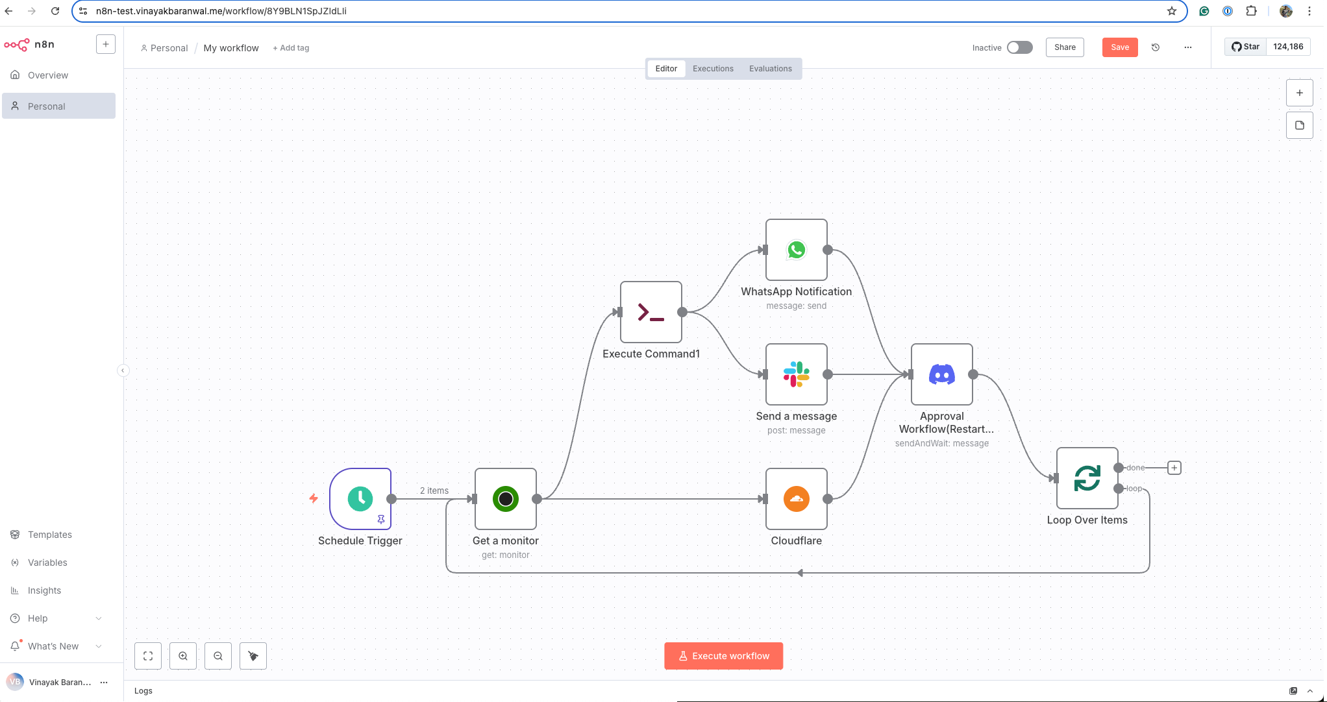Open the Loop Over Items node
Screen dimensions: 1327x702
pyautogui.click(x=1087, y=478)
